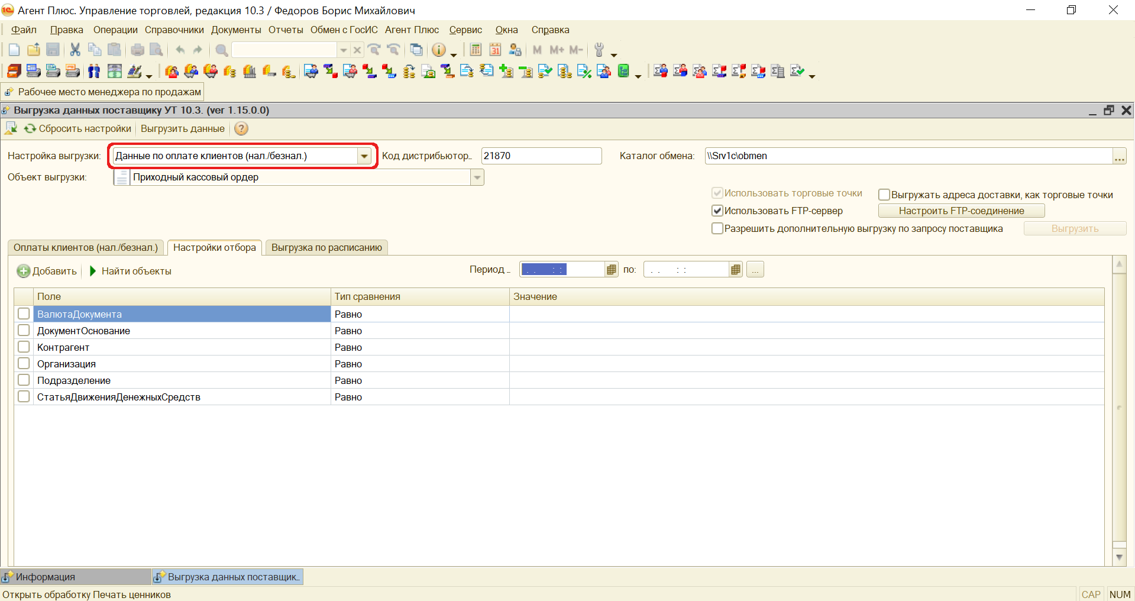The height and width of the screenshot is (601, 1135).
Task: Click Настроить FTP-соединение button
Action: [961, 211]
